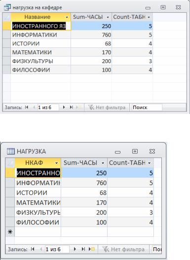Go to first record in НАГРУЗКА table
Viewport: 190px width, 260px height.
tap(33, 249)
